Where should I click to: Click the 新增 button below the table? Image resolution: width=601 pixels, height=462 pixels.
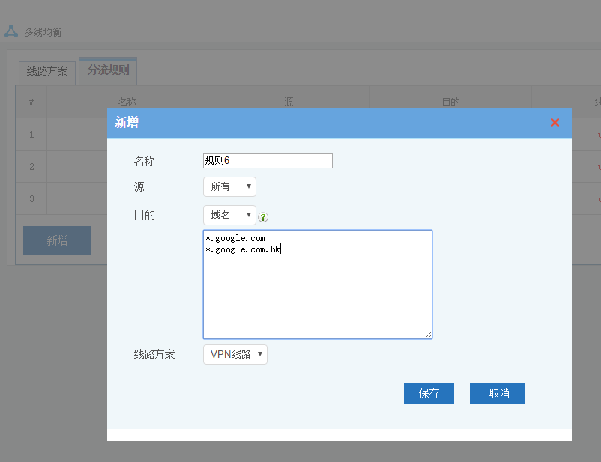tap(57, 240)
